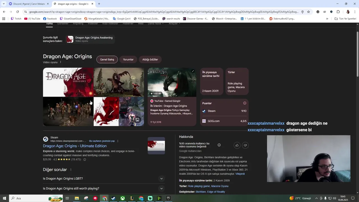
Task: Select the Genel Bakış chip
Action: tap(107, 59)
